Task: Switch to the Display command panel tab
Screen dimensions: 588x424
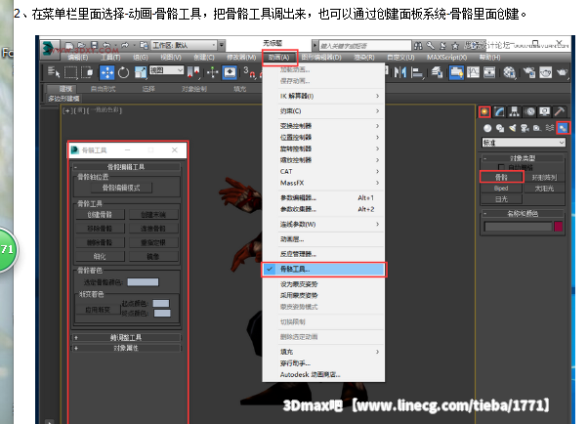Action: click(544, 111)
